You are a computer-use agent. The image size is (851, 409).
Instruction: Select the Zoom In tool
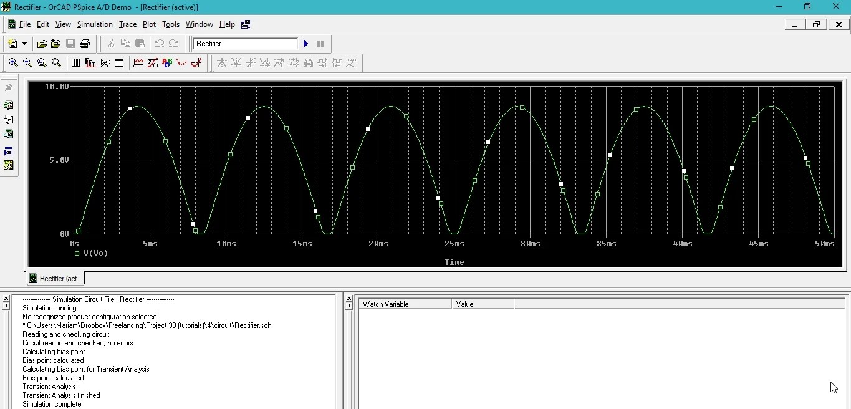[x=13, y=62]
